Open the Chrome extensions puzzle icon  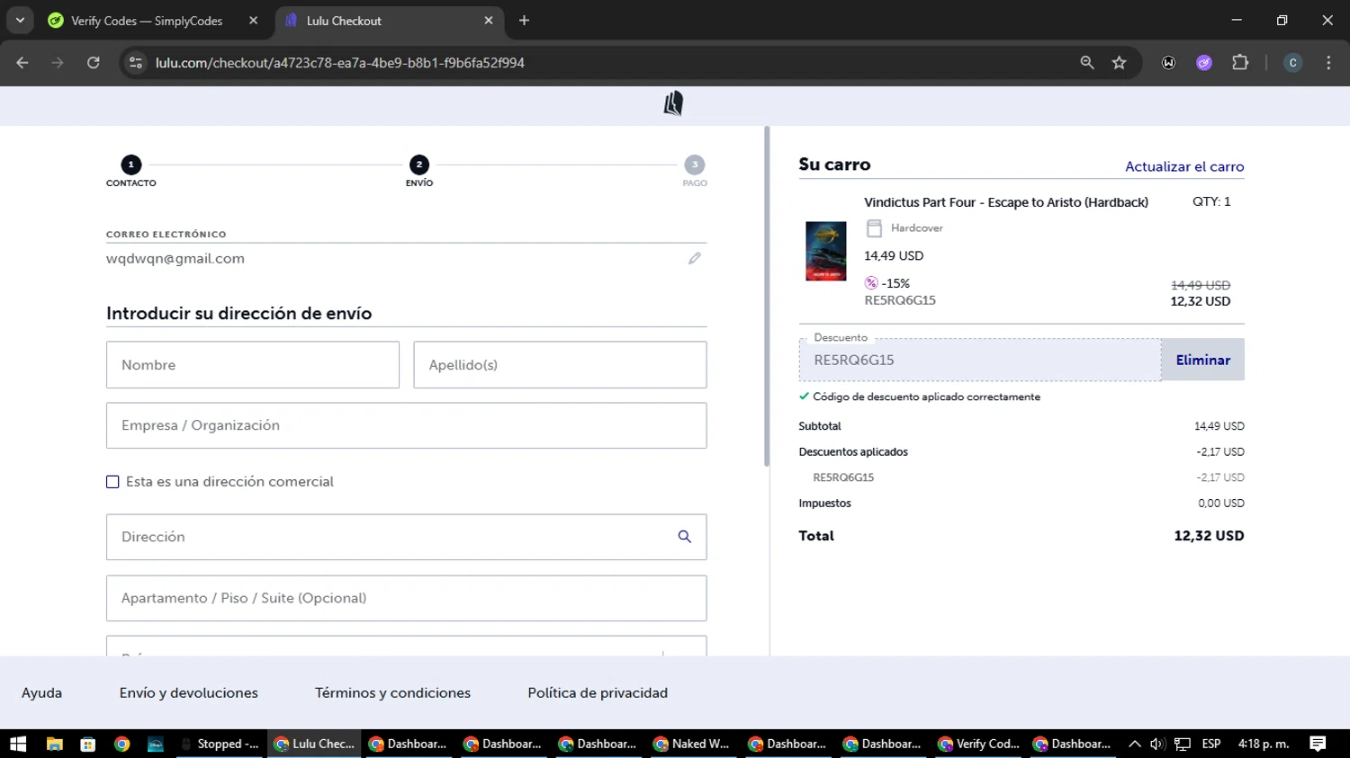(1240, 63)
